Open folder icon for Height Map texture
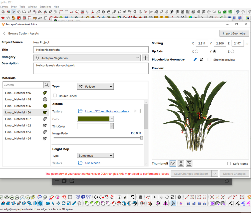Viewport: 251px width, 213px height. (80, 163)
